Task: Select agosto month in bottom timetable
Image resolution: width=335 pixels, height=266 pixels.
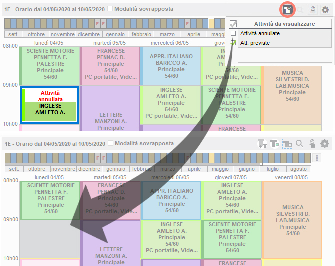Action: coord(298,169)
